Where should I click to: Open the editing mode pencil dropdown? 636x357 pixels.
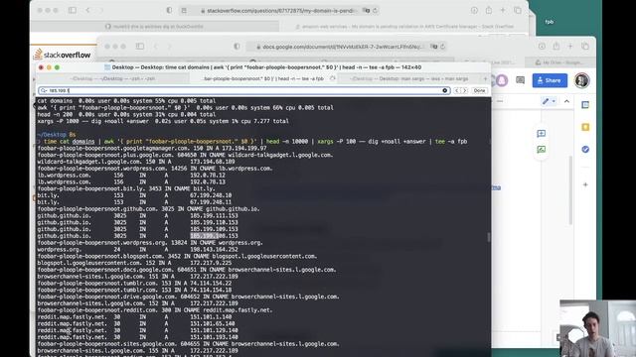[x=549, y=101]
